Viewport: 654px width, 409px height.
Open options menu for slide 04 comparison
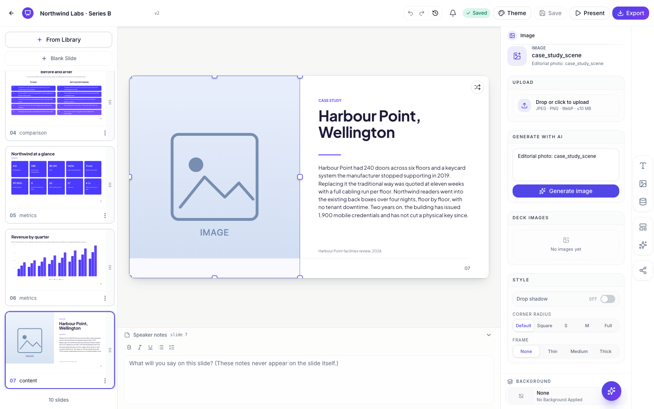tap(105, 133)
